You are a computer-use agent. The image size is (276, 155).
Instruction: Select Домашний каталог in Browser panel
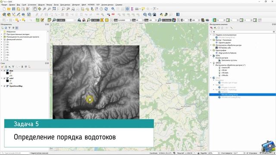tap(14, 40)
